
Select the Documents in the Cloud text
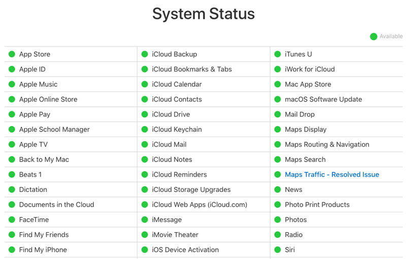56,205
